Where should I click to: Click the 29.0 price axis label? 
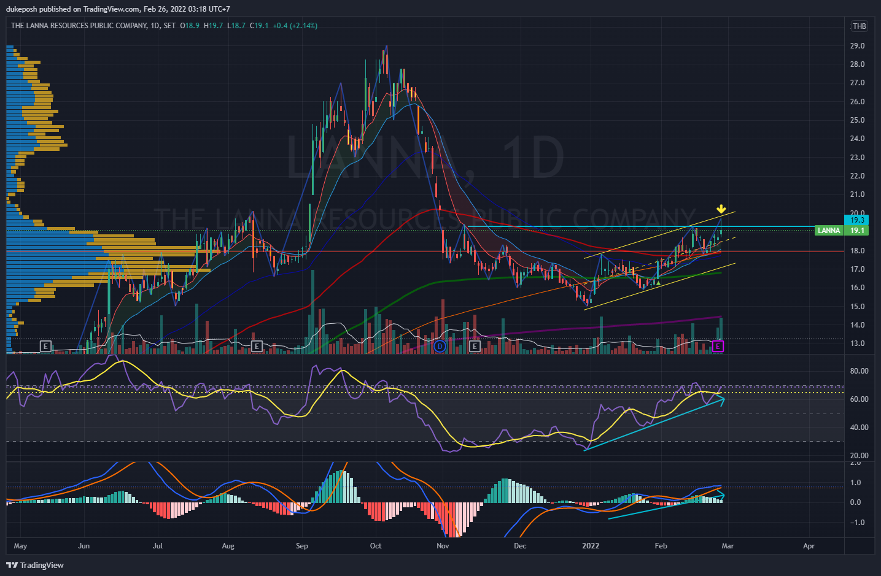[857, 46]
